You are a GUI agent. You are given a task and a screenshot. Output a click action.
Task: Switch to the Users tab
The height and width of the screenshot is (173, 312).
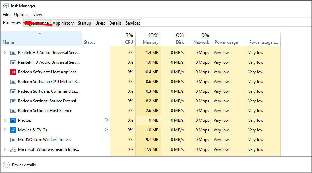(100, 23)
